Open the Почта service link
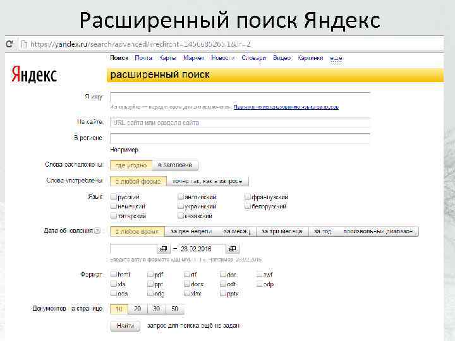 (x=143, y=57)
